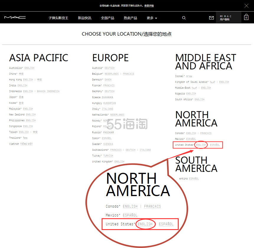254x248 pixels.
Task: Select Vietnam TIẾNG VIỆT link
Action: click(26, 144)
